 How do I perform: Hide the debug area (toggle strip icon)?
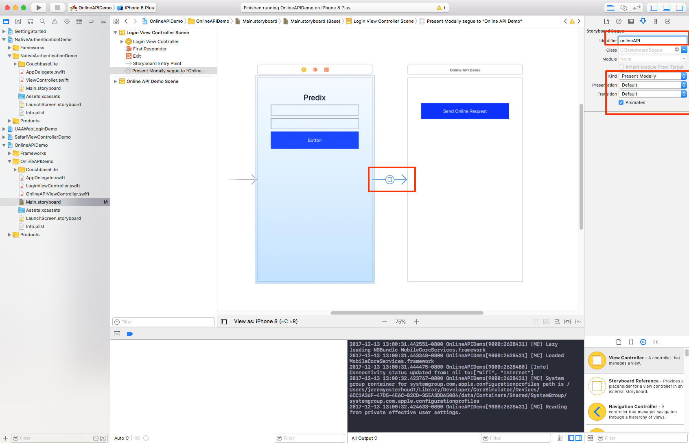point(667,7)
